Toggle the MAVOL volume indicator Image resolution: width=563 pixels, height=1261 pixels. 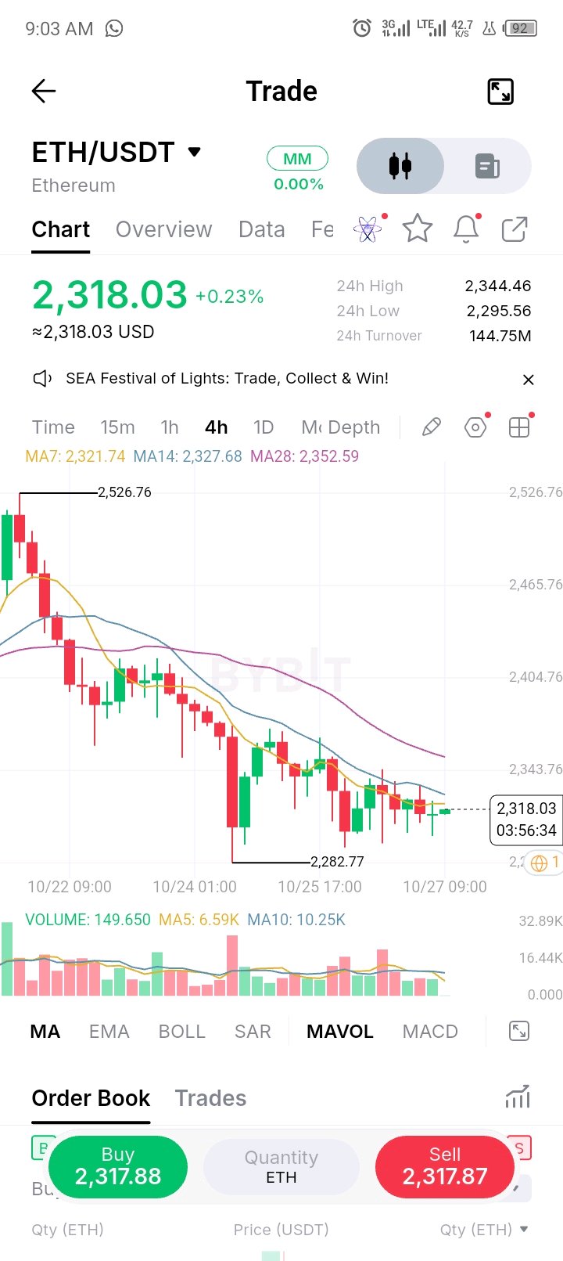coord(340,1032)
